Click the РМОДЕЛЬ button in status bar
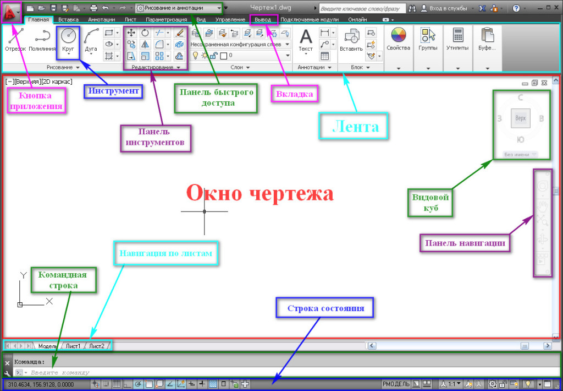563x391 pixels. 396,383
